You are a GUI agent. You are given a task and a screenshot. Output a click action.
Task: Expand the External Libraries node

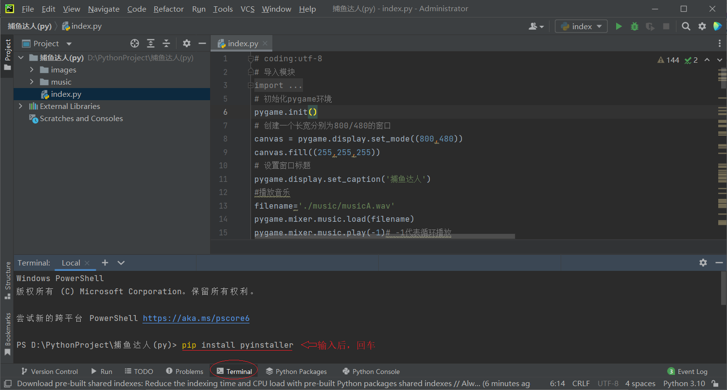click(x=20, y=106)
